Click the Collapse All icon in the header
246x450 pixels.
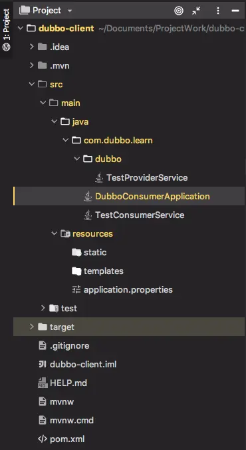click(196, 11)
